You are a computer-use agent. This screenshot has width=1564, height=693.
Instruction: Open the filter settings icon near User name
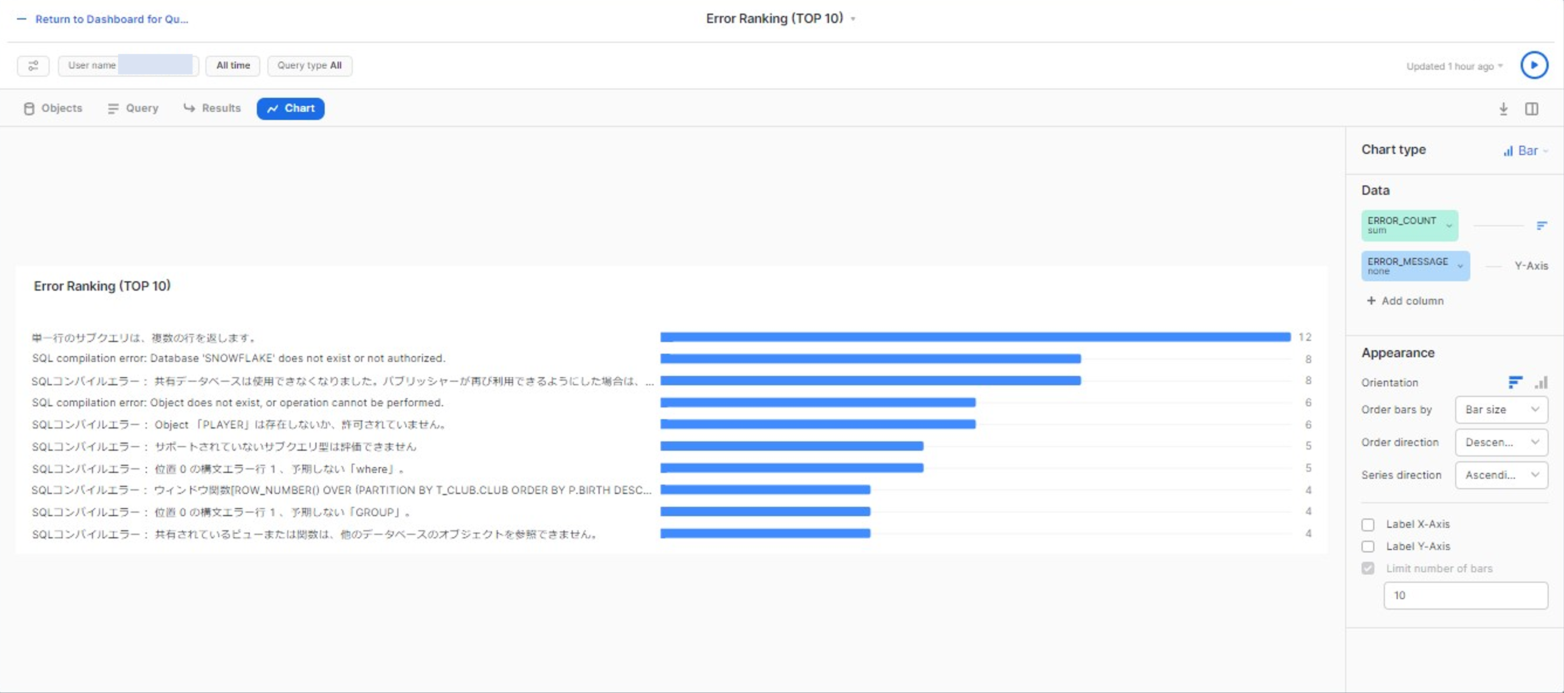[x=33, y=65]
